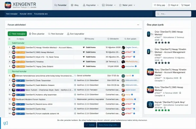The width and height of the screenshot is (196, 129).
Task: Click XF 2.3 tag on Sabit Bildirim Sistemi row
Action: click(21, 85)
